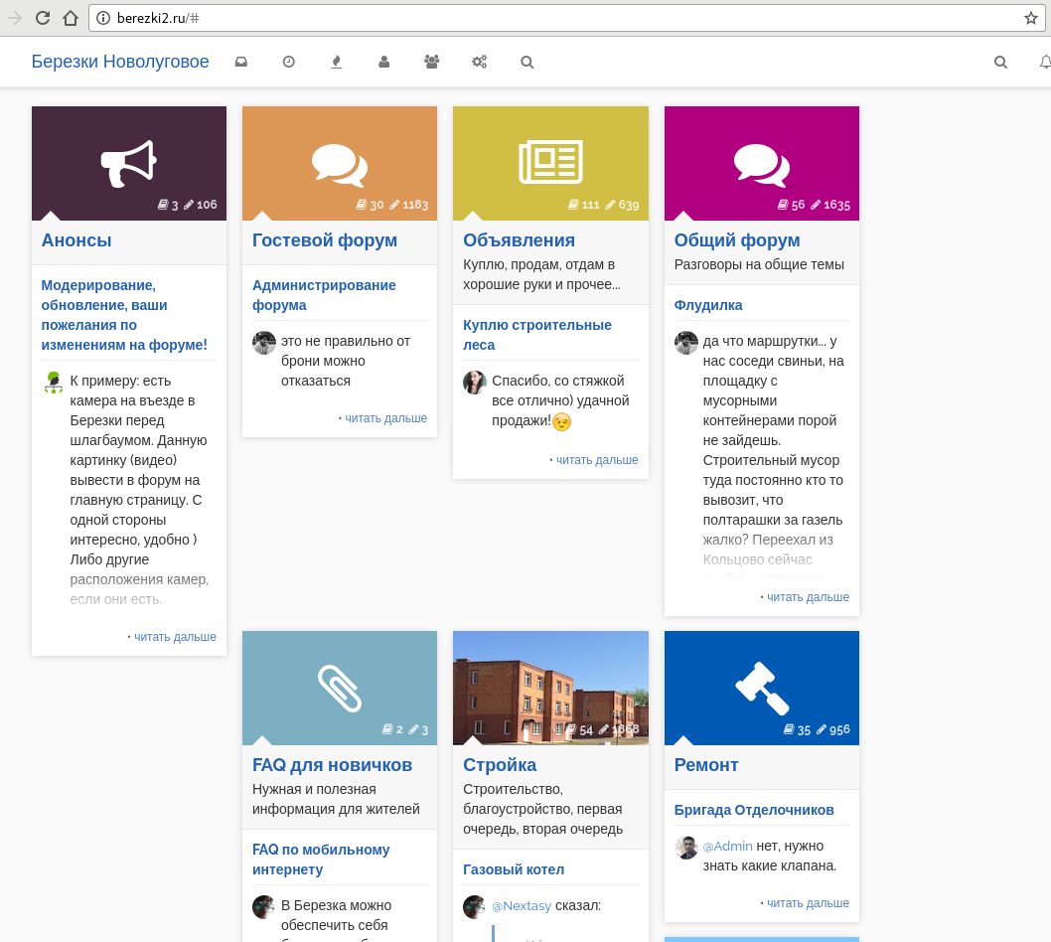This screenshot has height=942, width=1051.
Task: Click the notifications bell icon
Action: [1044, 62]
